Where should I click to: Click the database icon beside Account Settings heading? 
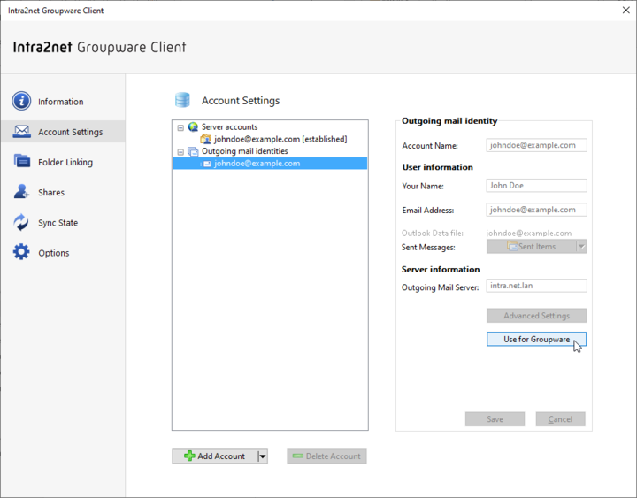182,100
